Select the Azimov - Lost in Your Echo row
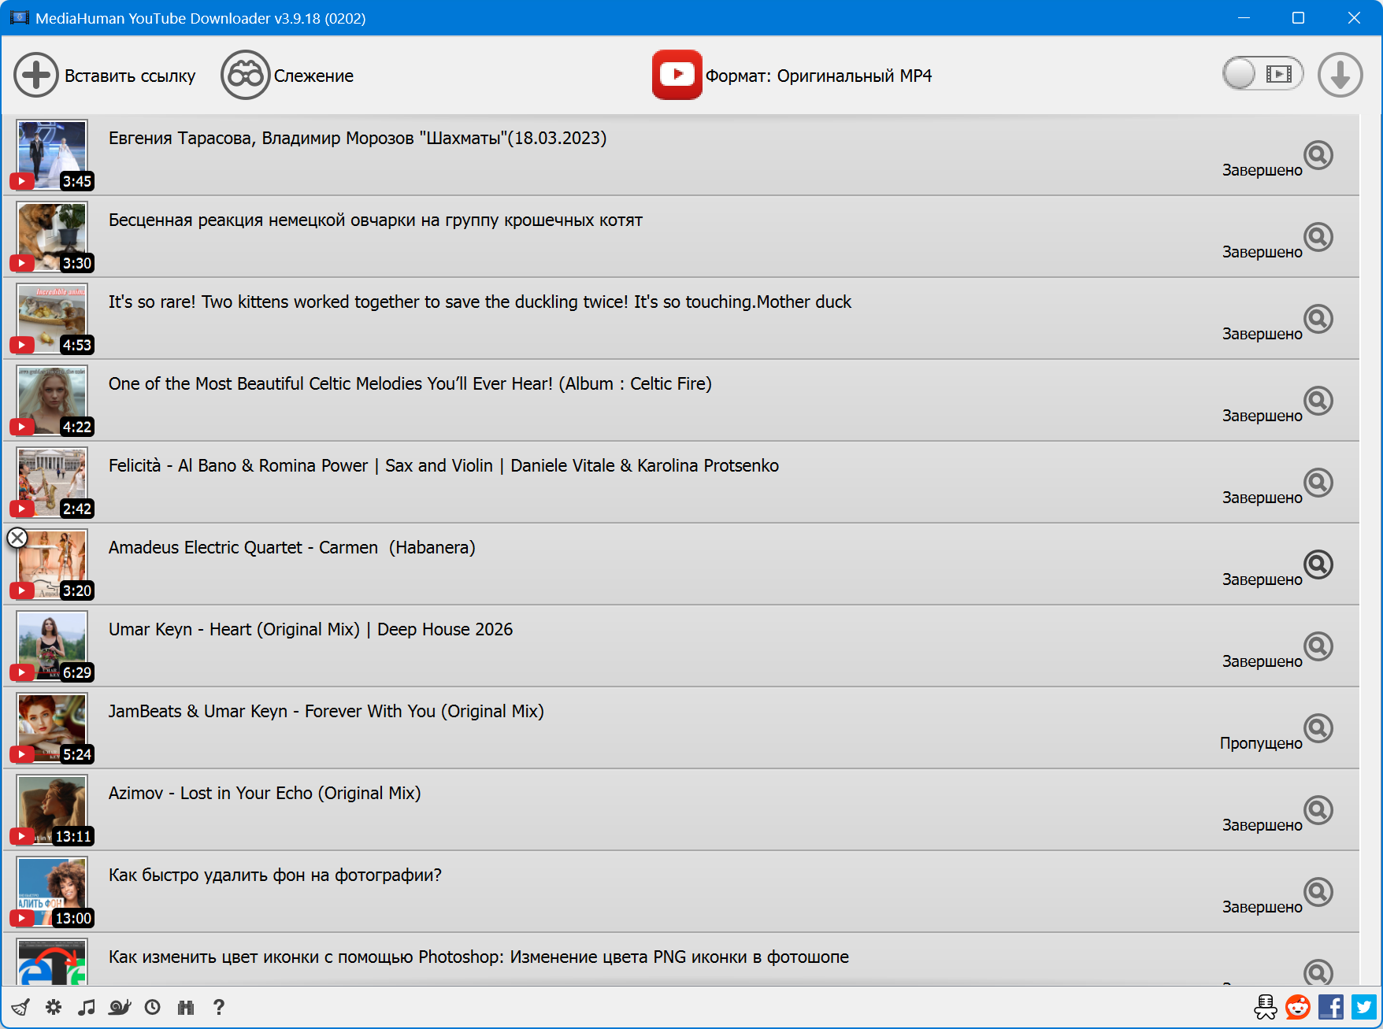This screenshot has width=1383, height=1029. pos(630,809)
